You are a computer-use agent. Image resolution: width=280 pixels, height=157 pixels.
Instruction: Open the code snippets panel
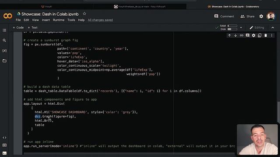(4, 138)
